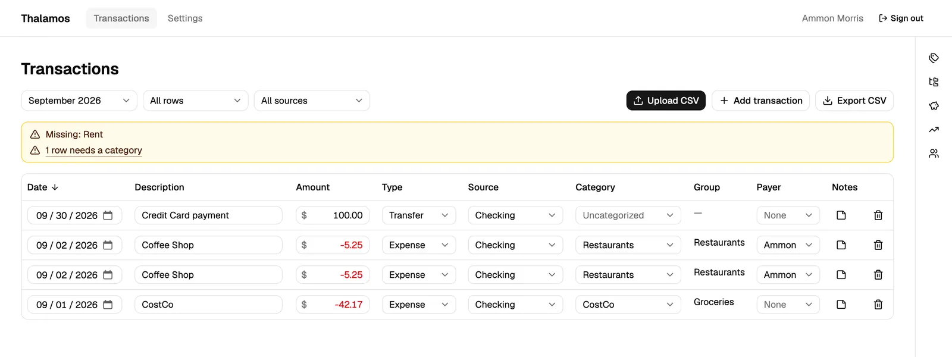The image size is (952, 357).
Task: Open the All rows filter dropdown
Action: (195, 101)
